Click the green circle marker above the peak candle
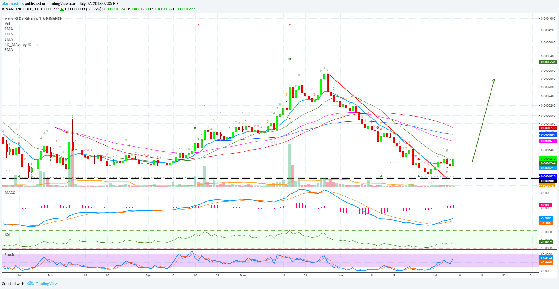559x289 pixels. click(290, 59)
